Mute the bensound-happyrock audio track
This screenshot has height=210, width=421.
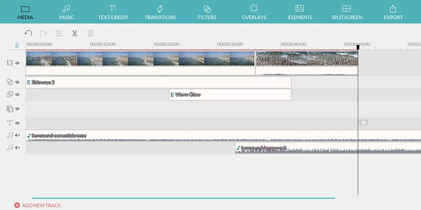(17, 147)
